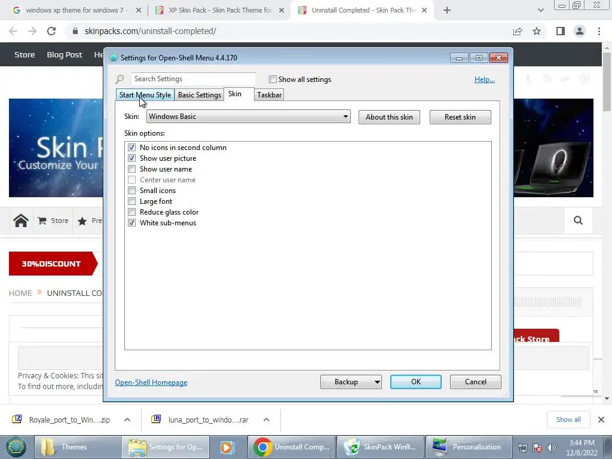Click the Reset skin button
The width and height of the screenshot is (612, 459).
[x=460, y=117]
